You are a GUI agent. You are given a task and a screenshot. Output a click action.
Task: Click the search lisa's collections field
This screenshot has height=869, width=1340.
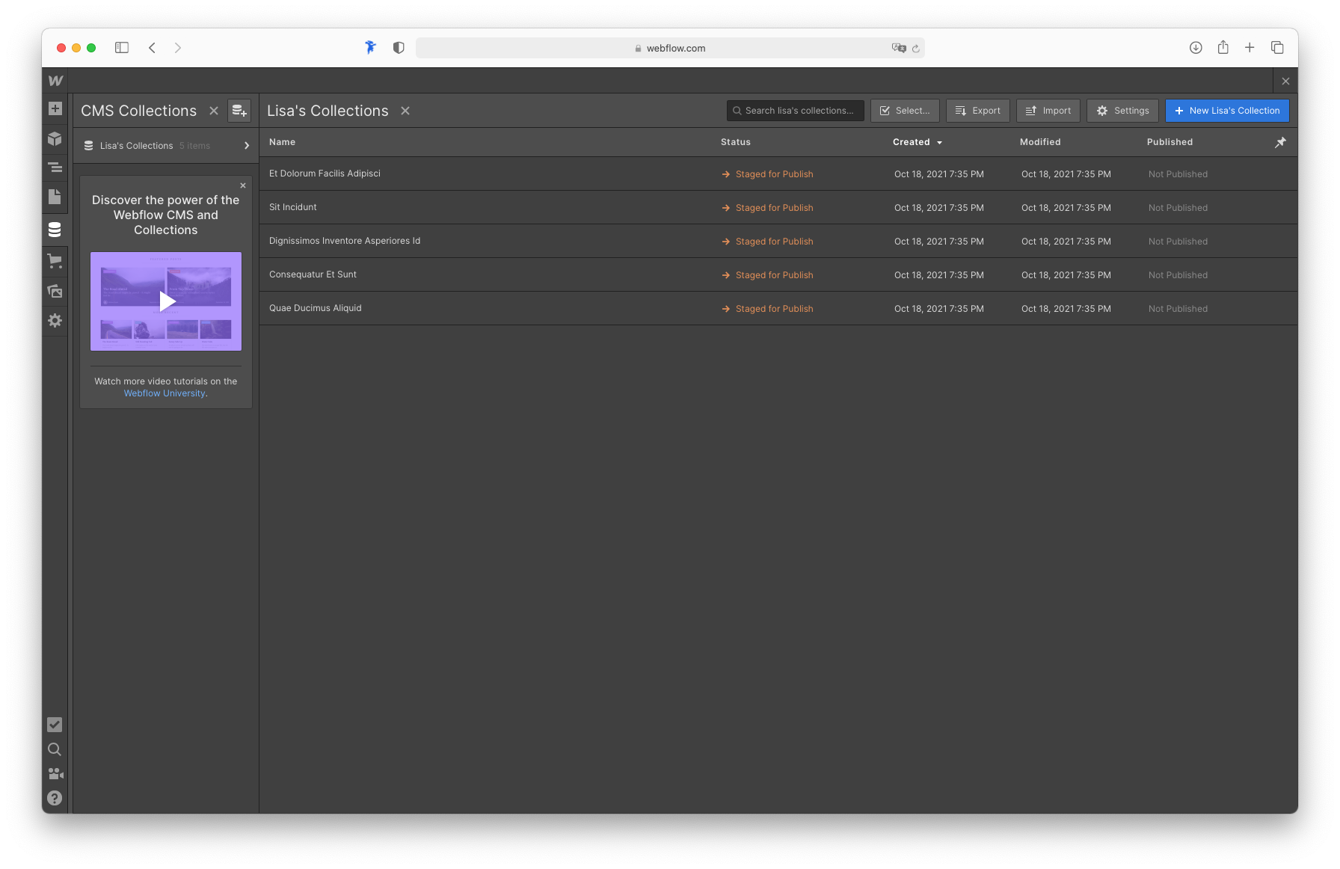click(x=795, y=110)
